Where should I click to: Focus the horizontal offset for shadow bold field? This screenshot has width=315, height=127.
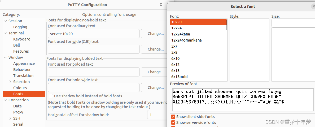[157, 115]
